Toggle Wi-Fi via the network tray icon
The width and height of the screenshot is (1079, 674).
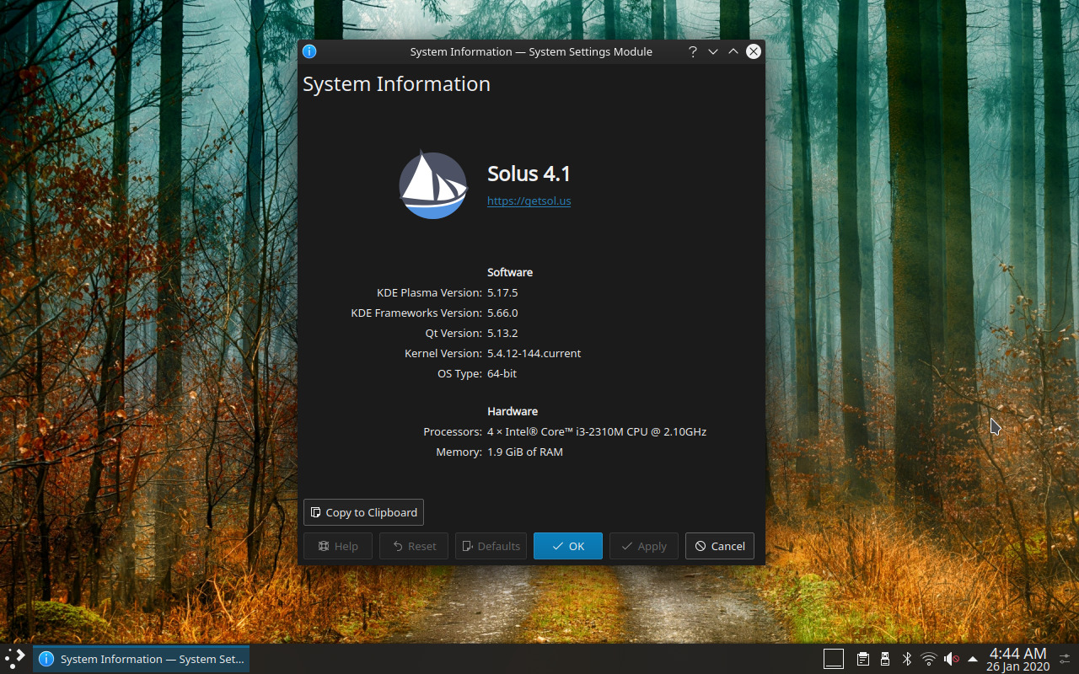tap(928, 659)
